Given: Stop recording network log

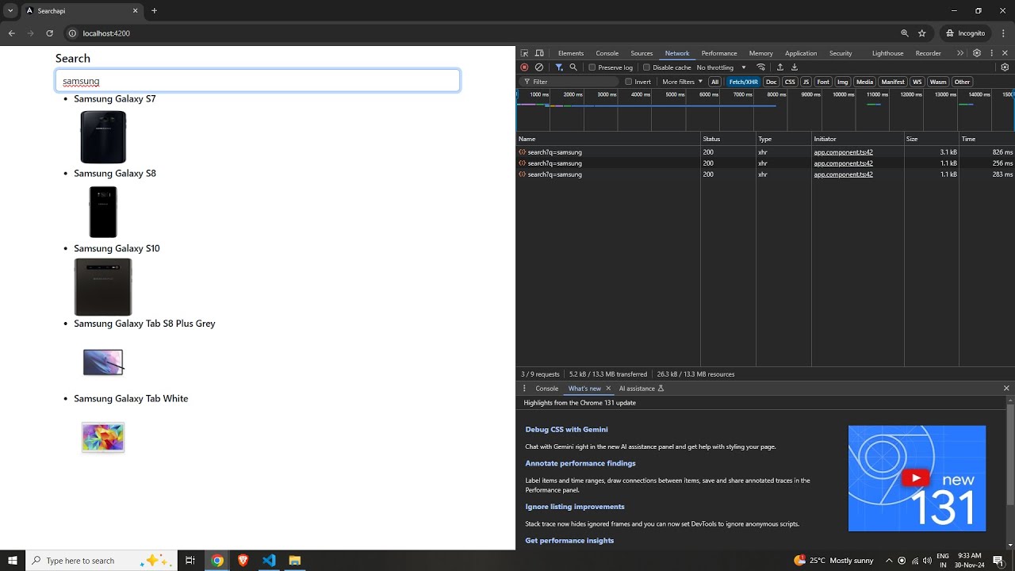Looking at the screenshot, I should [524, 67].
